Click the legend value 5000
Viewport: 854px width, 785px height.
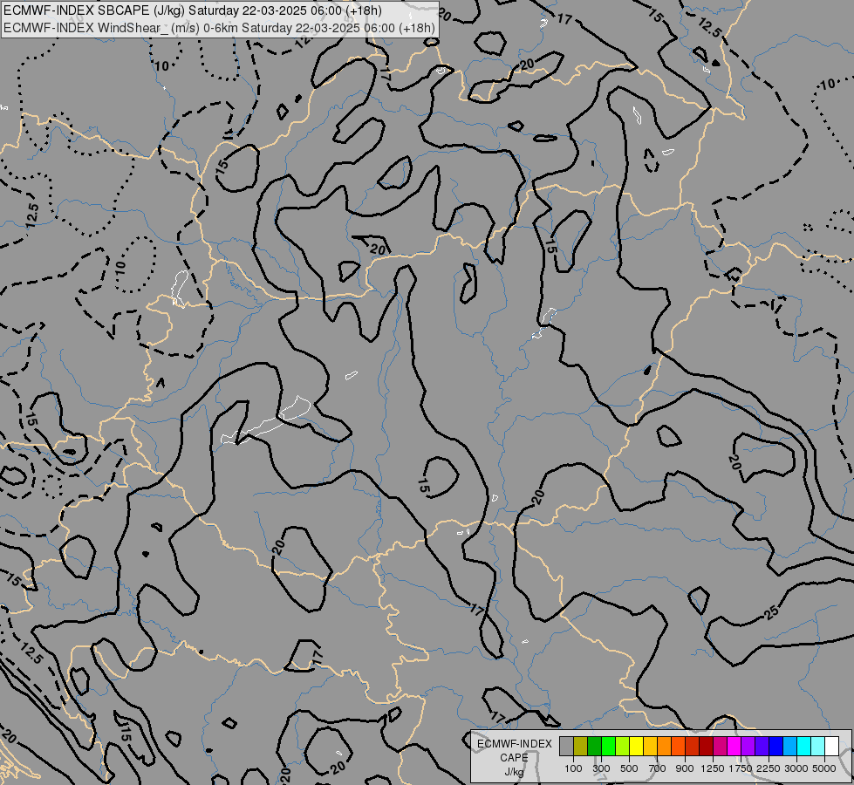[824, 768]
